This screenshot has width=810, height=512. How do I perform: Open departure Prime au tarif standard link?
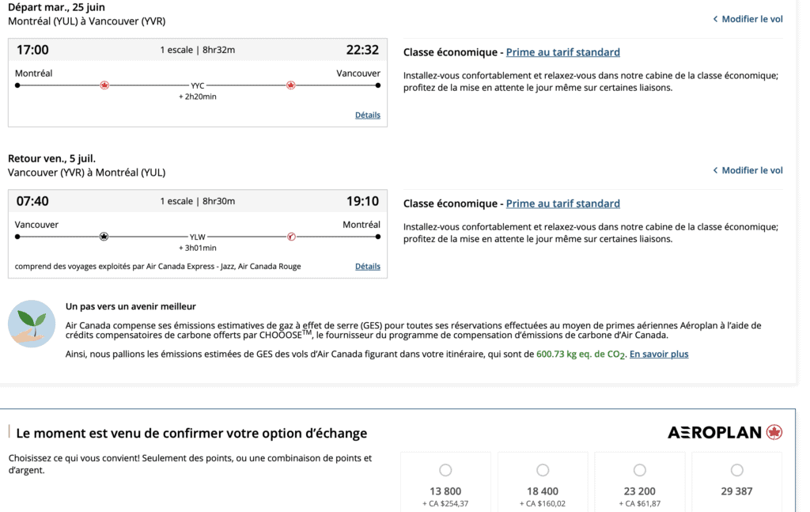[562, 52]
